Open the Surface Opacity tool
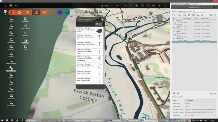This screenshot has height=122, width=218. point(26,26)
